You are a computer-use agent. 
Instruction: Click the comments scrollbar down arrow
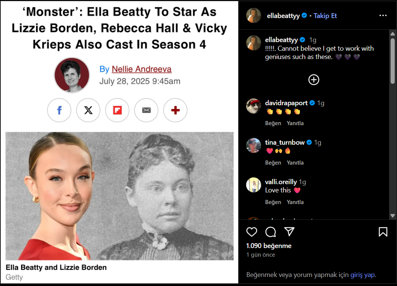click(x=392, y=216)
